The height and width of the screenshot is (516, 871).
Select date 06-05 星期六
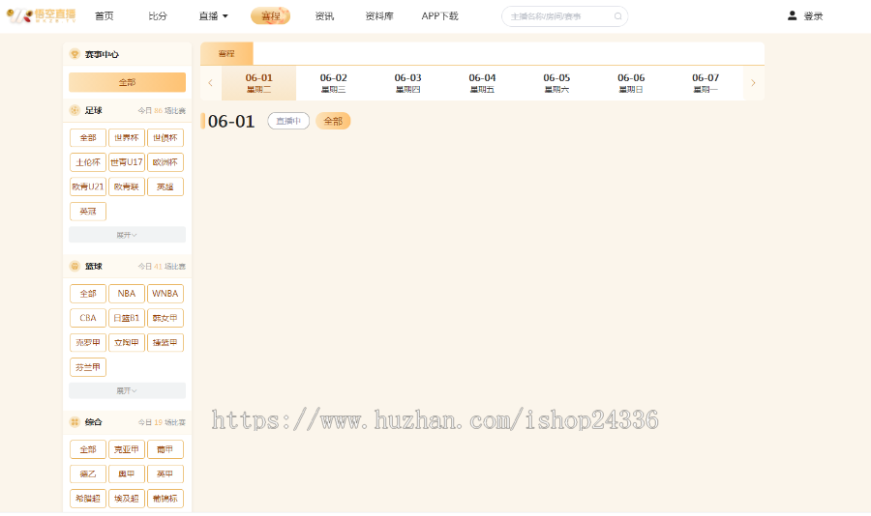tap(556, 83)
